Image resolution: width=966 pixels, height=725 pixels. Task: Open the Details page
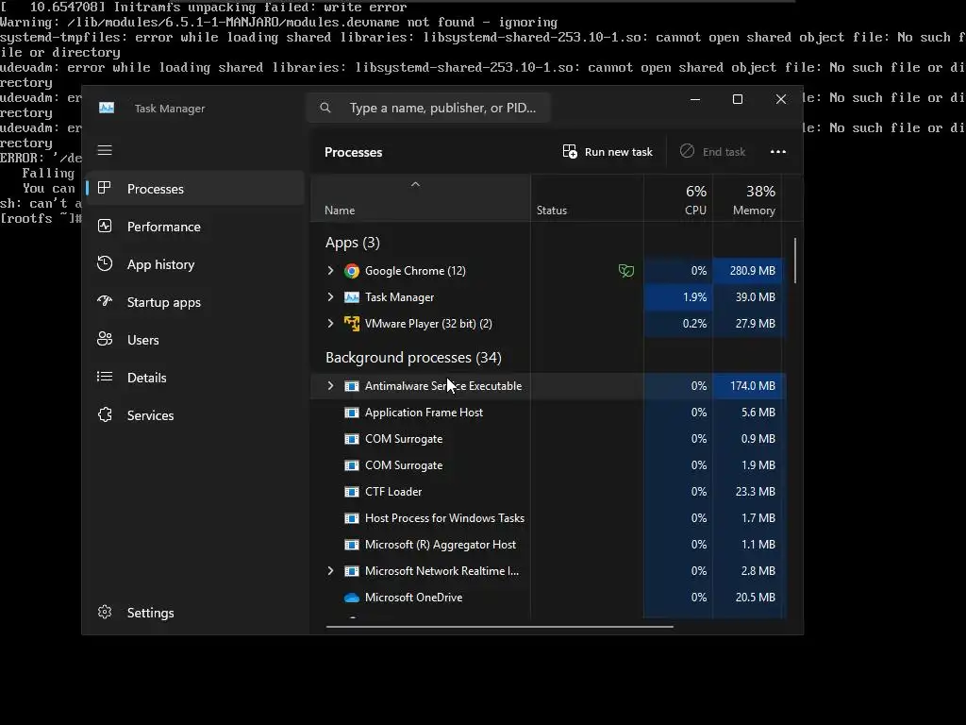pyautogui.click(x=196, y=378)
